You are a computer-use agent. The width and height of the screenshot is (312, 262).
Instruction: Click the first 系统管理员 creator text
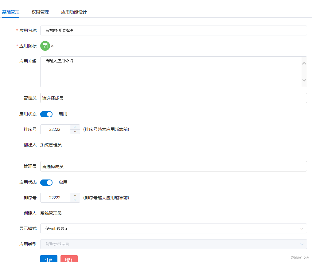pos(51,145)
